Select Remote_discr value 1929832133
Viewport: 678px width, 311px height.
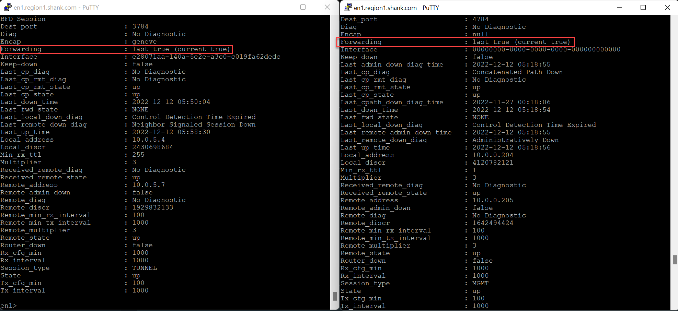click(153, 207)
